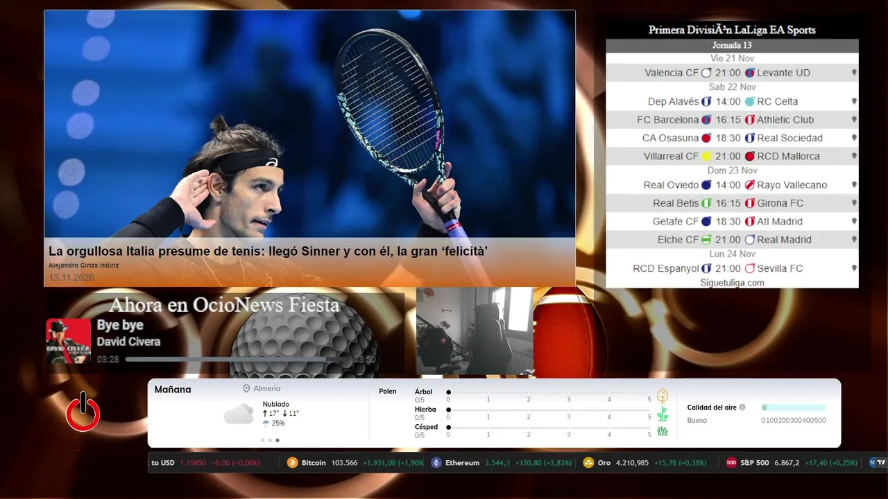
Task: Click the Real Betis green crest
Action: tap(706, 204)
